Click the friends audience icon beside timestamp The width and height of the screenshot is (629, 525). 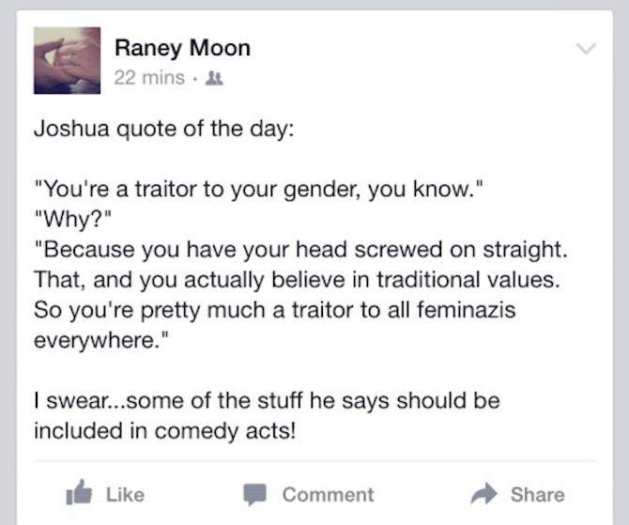click(x=212, y=79)
